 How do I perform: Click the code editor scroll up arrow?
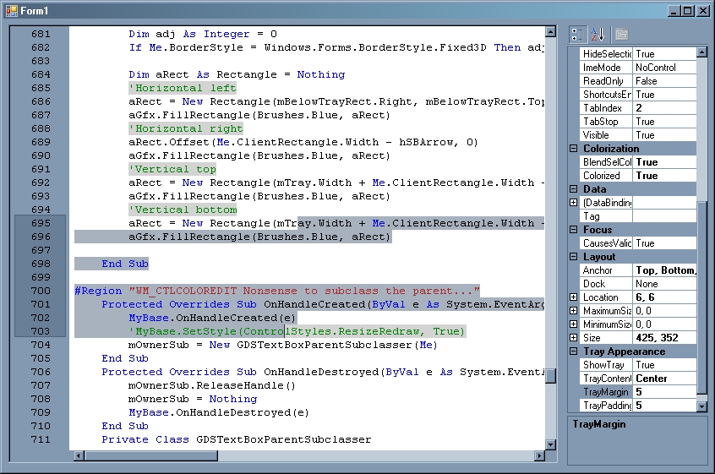tap(551, 31)
